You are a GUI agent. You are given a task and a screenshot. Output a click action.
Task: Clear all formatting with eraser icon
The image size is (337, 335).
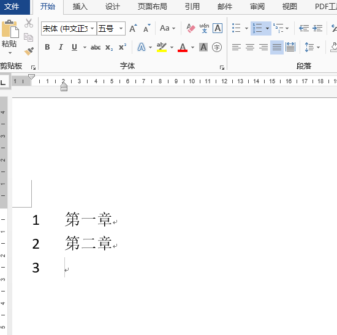(191, 28)
